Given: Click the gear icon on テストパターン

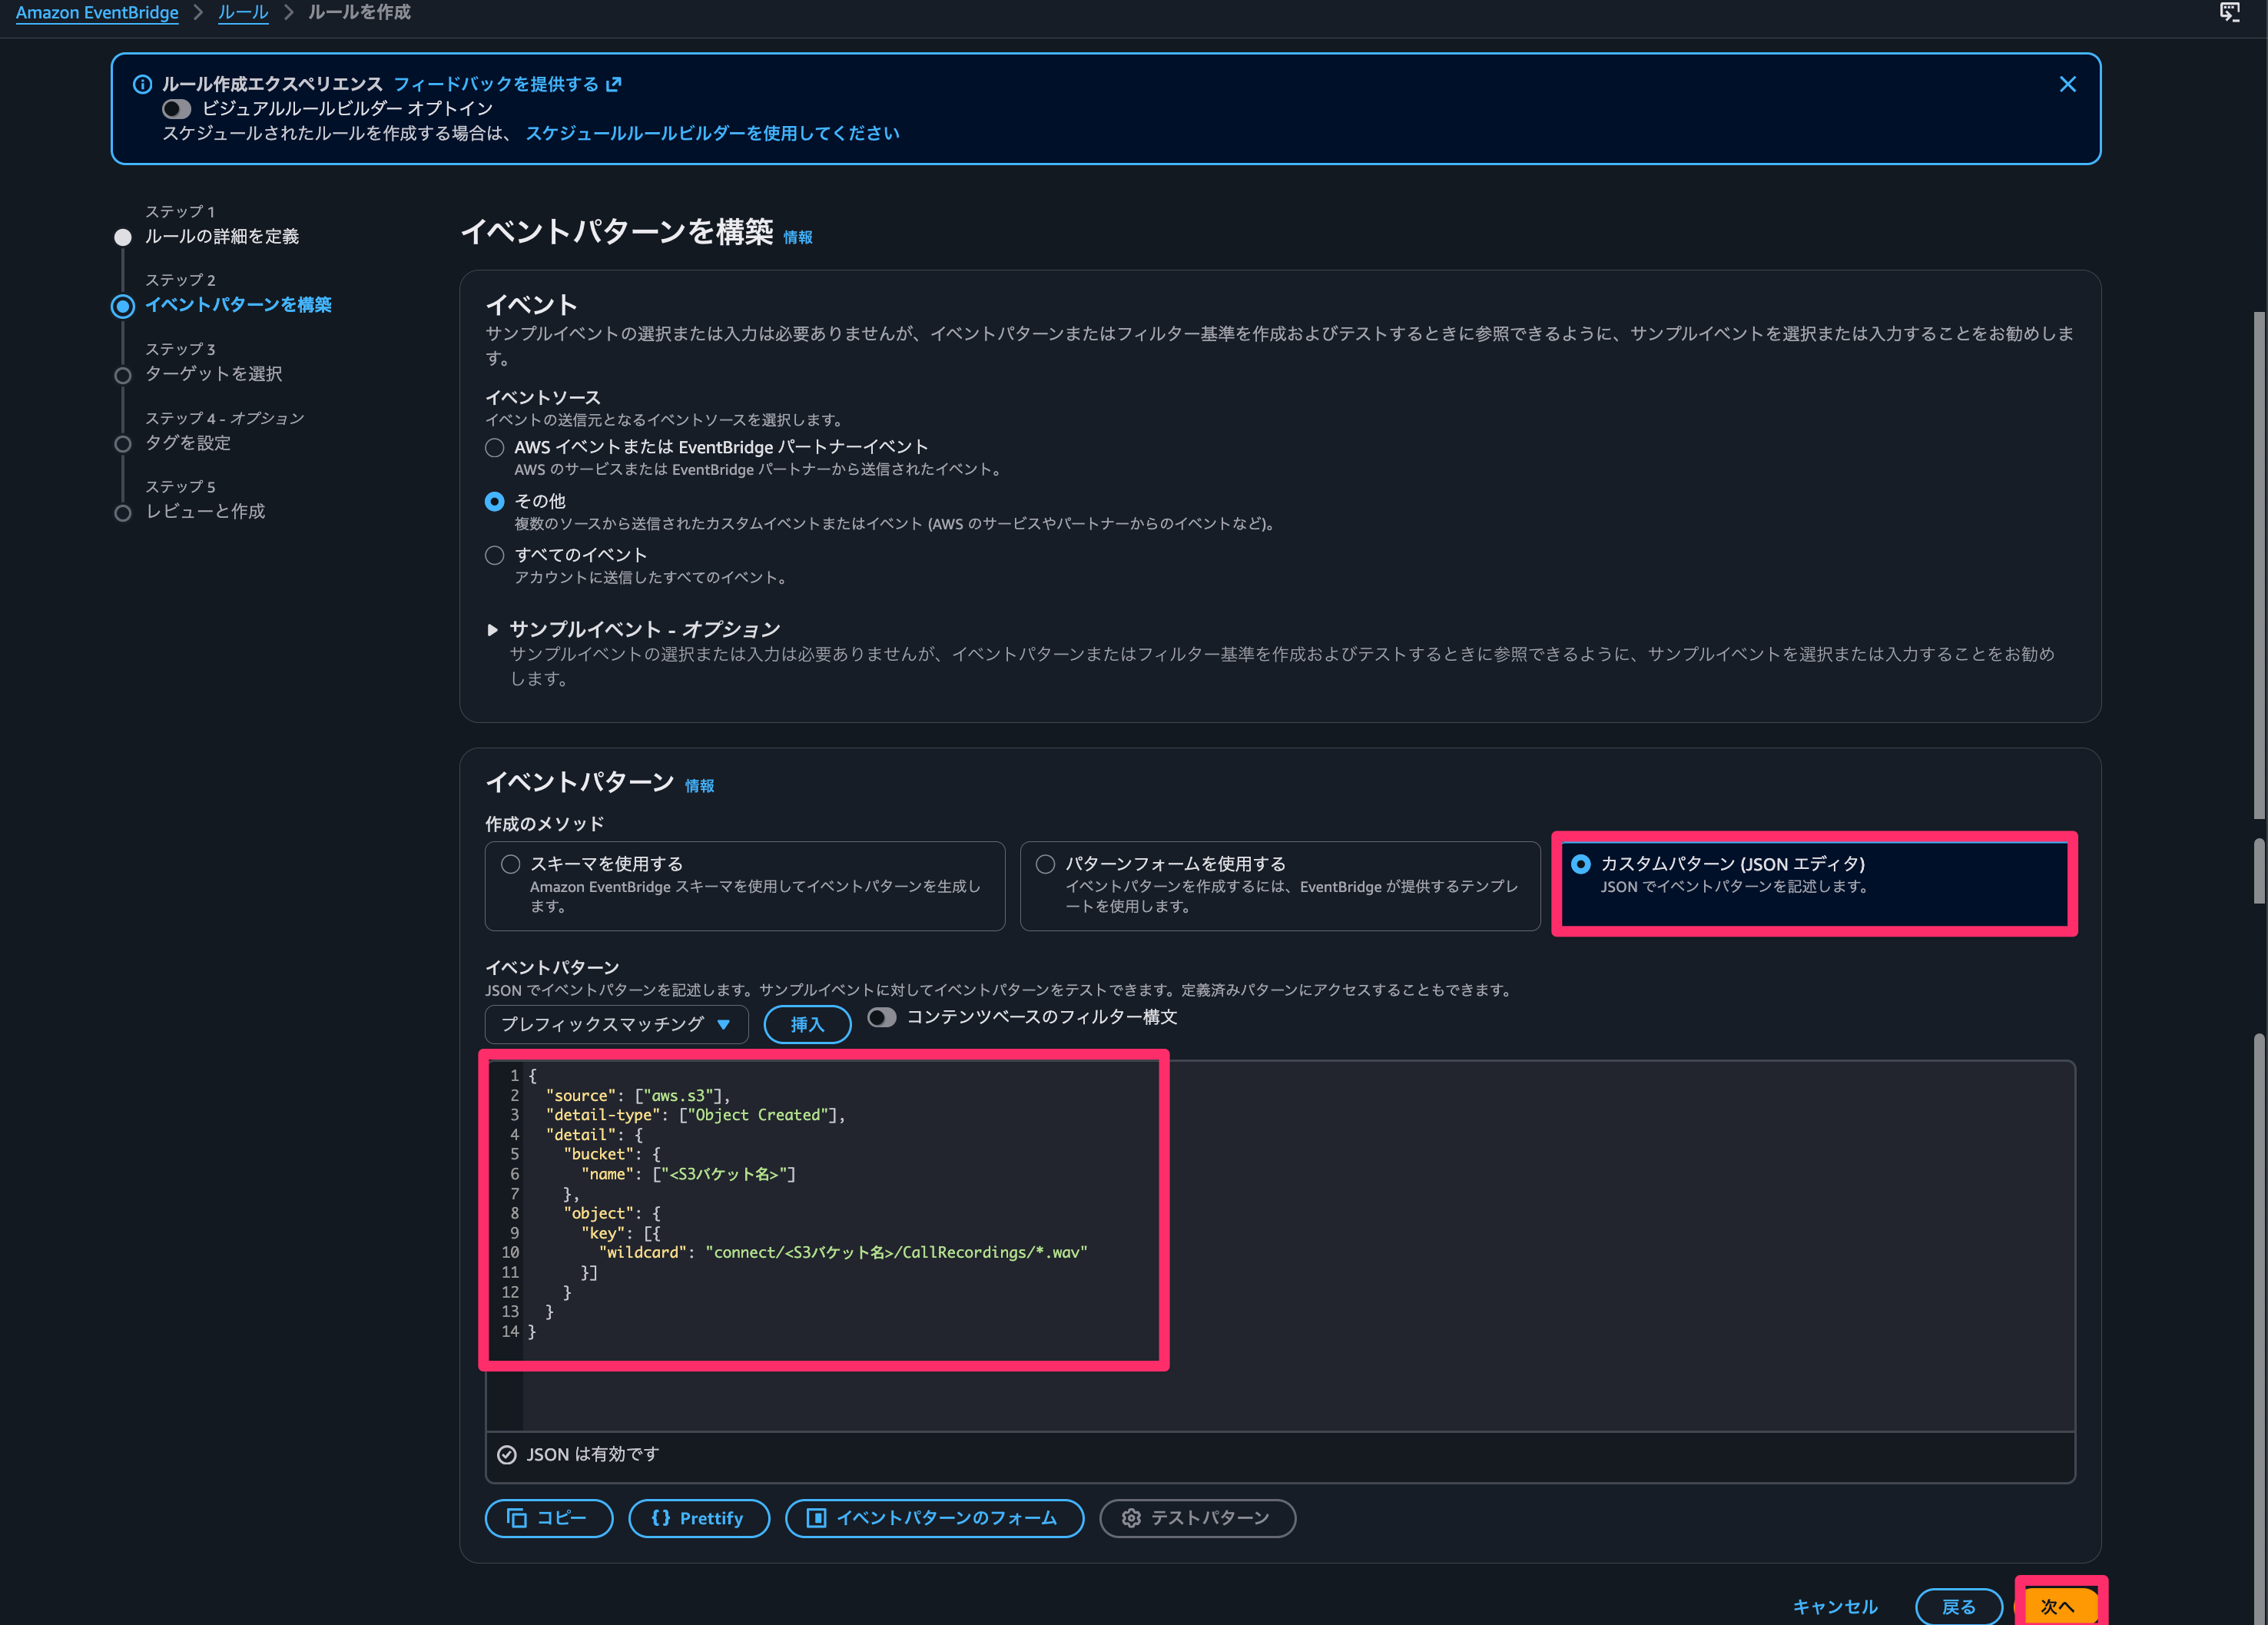Looking at the screenshot, I should click(x=1130, y=1518).
